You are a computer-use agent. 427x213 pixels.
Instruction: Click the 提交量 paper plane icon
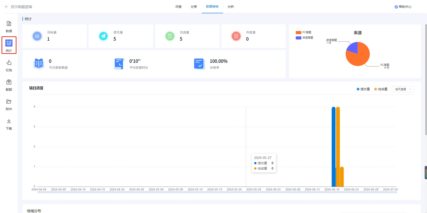pos(103,36)
